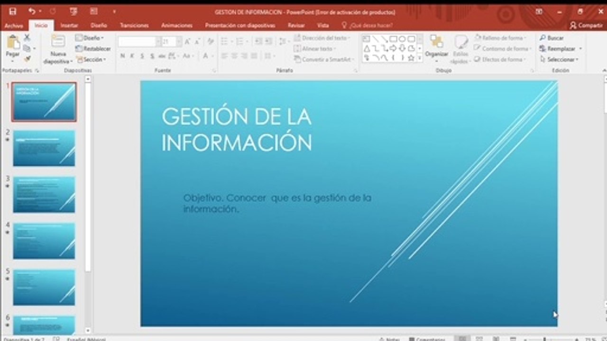Justify the text

(254, 56)
